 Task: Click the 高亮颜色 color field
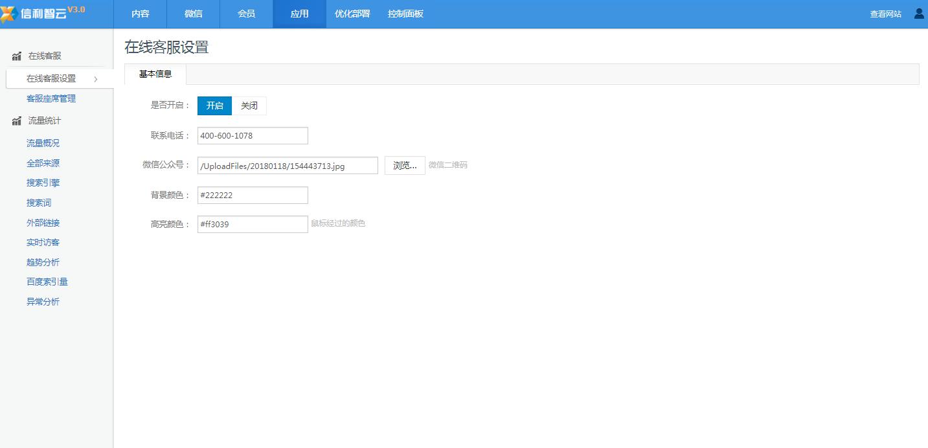[x=253, y=224]
